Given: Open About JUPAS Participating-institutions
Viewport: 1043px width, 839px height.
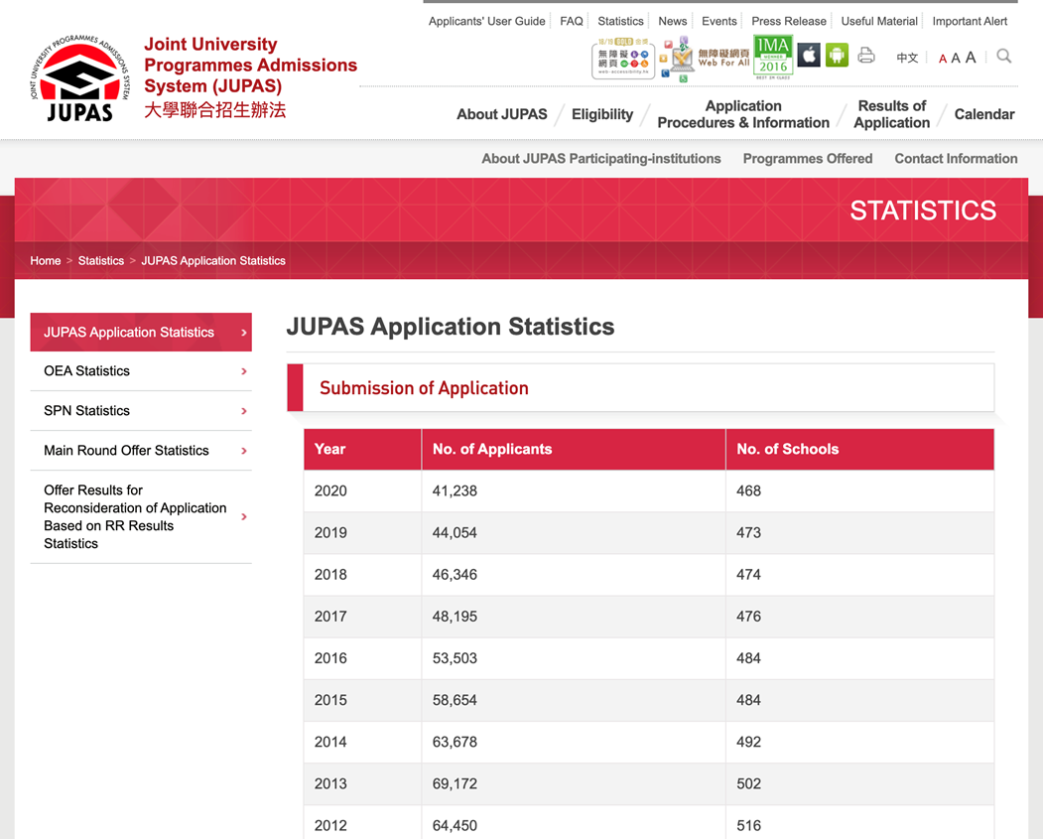Looking at the screenshot, I should pos(601,158).
